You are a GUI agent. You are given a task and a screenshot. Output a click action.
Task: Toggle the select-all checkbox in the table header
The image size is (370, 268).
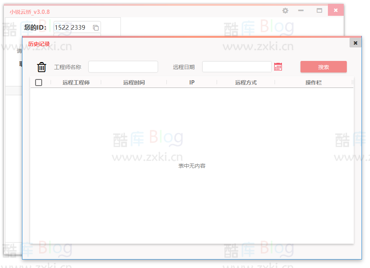click(x=38, y=82)
